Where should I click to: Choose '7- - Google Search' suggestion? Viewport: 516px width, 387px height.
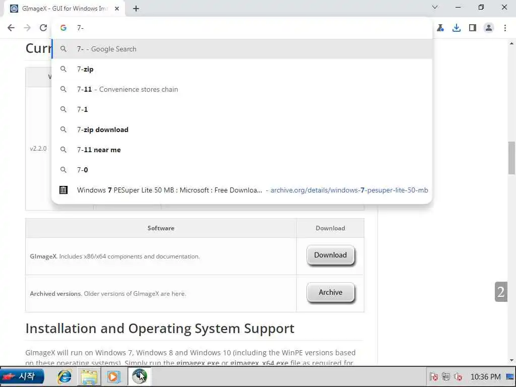242,49
